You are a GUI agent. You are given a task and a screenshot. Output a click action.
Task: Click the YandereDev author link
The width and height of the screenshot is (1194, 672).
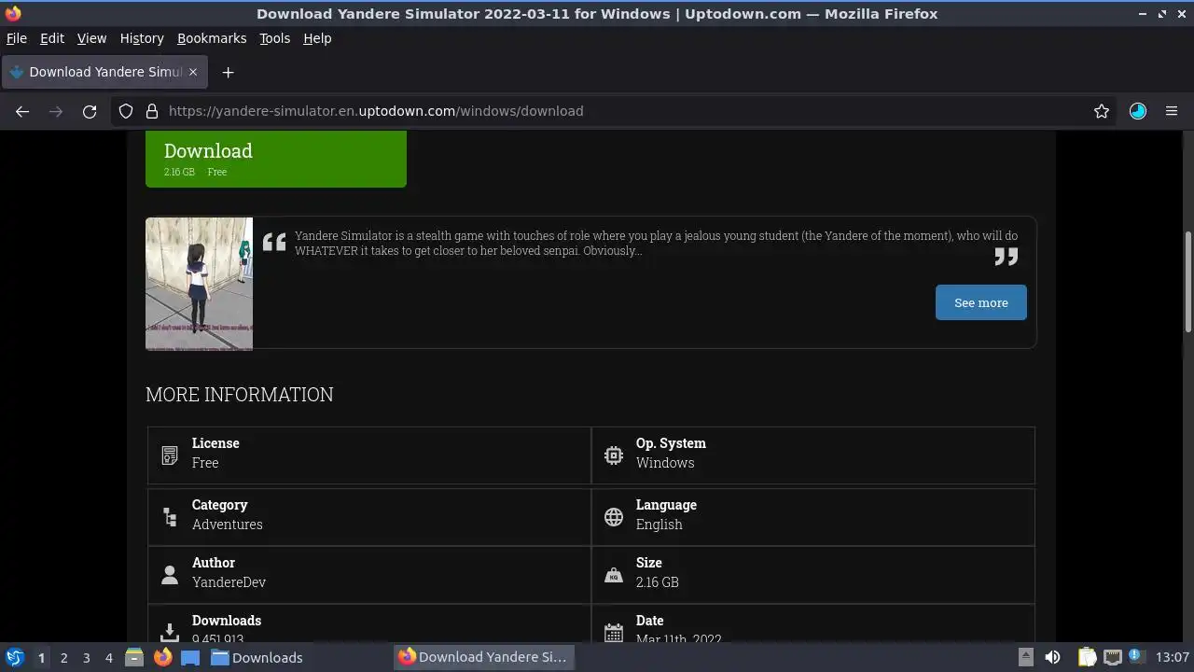[x=229, y=582]
